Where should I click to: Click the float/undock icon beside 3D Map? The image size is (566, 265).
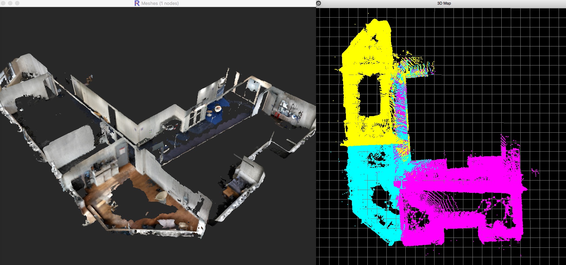tap(319, 3)
